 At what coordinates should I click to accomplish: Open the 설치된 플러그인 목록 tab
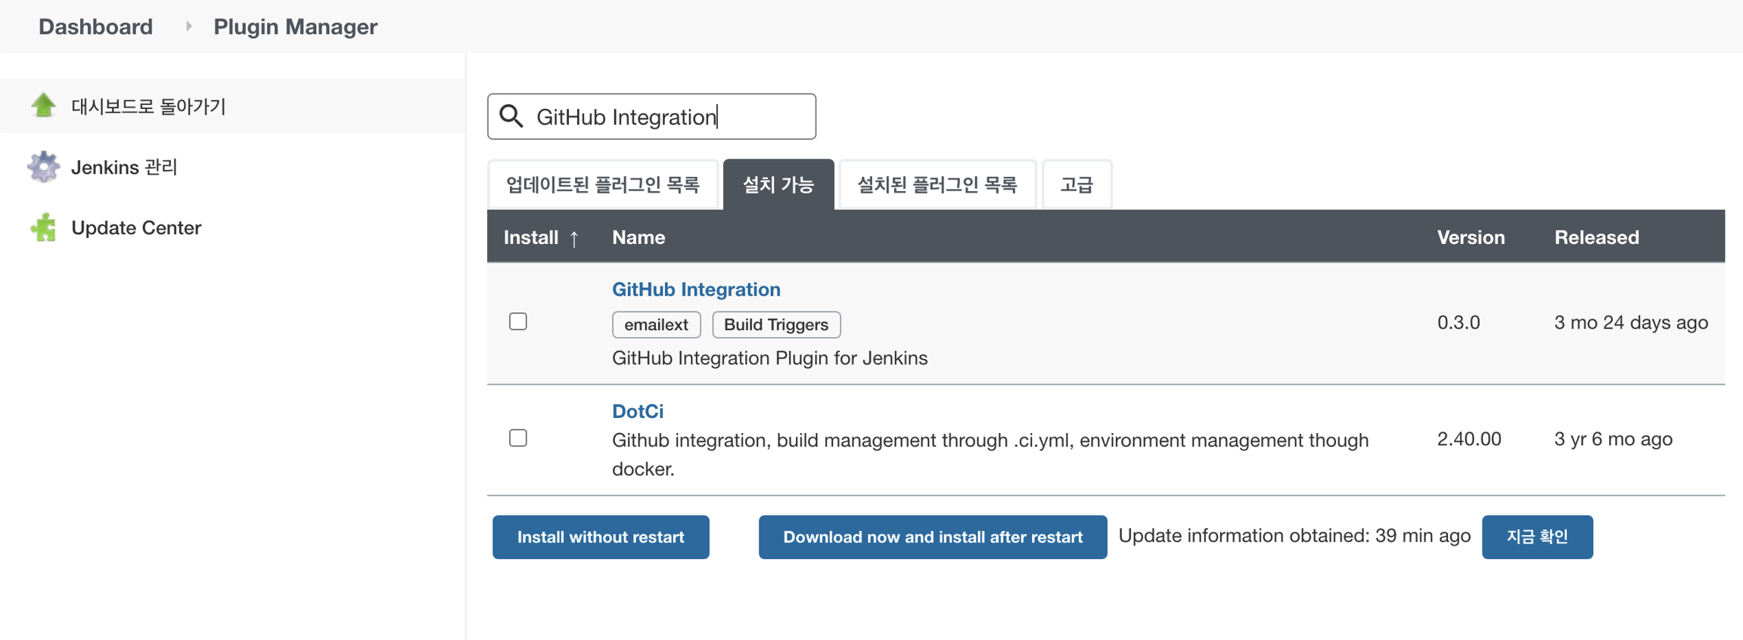(x=937, y=184)
